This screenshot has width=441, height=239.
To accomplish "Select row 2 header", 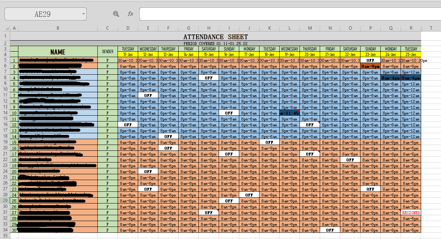I will 5,43.
